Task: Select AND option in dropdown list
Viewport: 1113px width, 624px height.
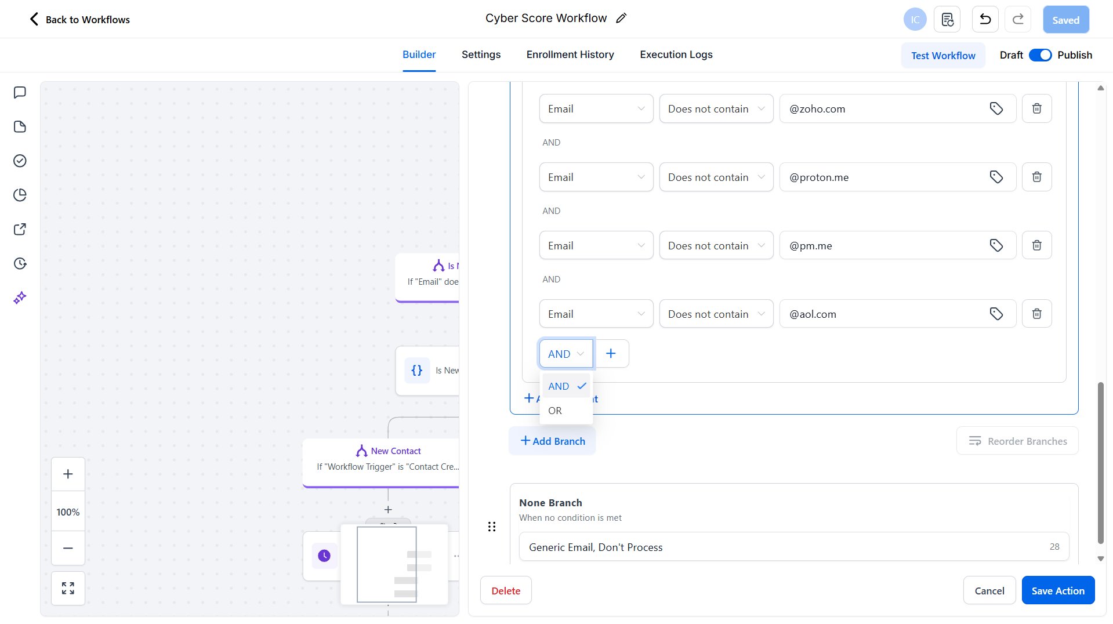Action: coord(566,386)
